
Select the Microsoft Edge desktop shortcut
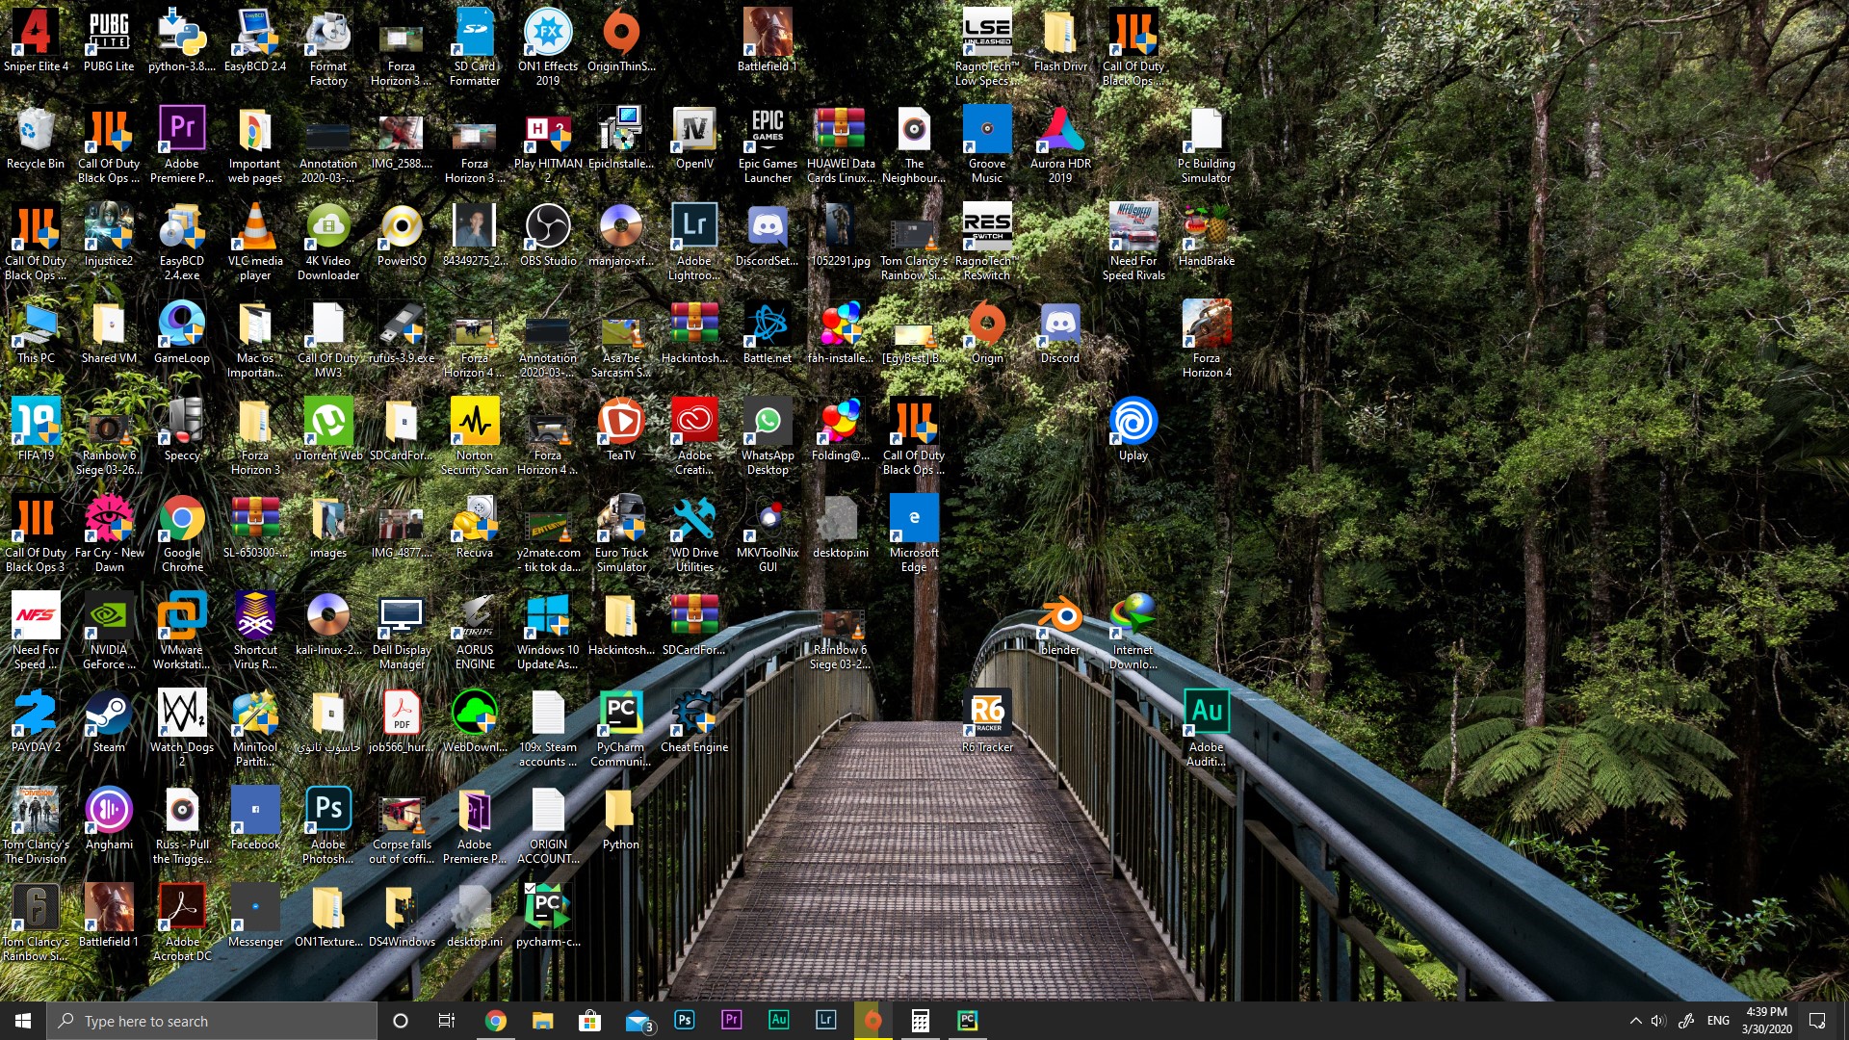click(x=914, y=533)
